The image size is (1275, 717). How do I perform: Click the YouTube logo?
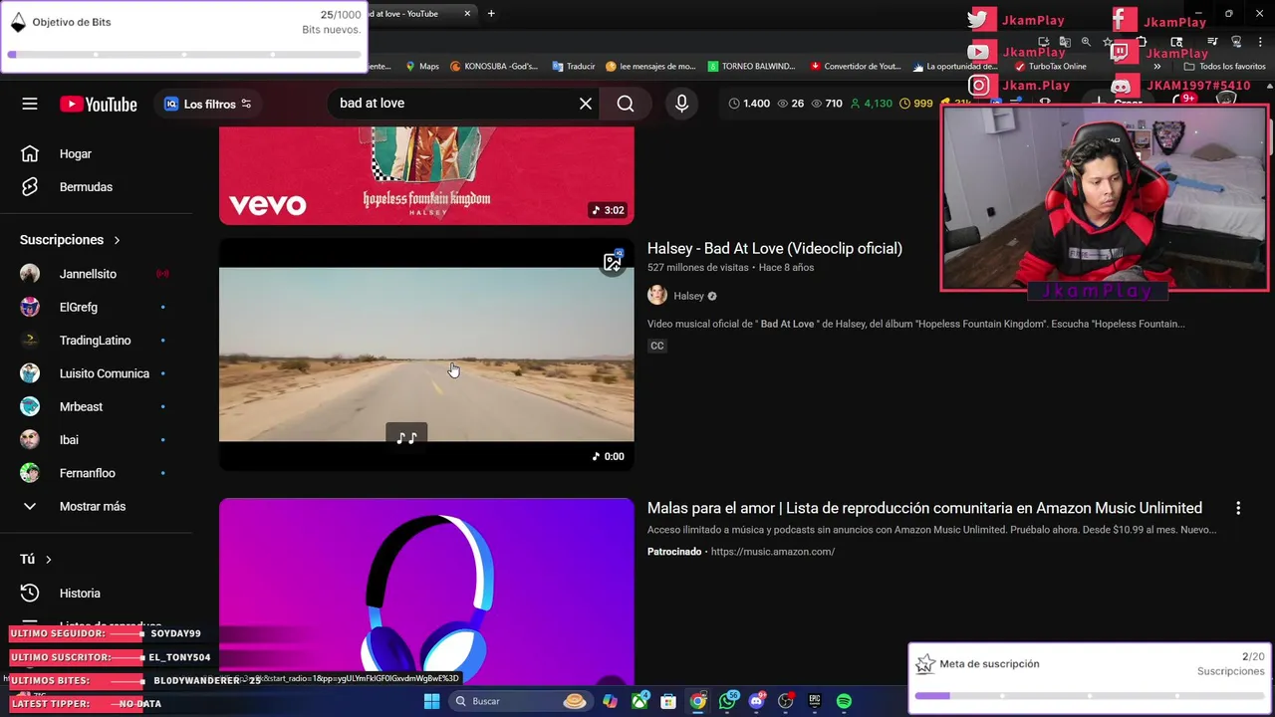[98, 105]
